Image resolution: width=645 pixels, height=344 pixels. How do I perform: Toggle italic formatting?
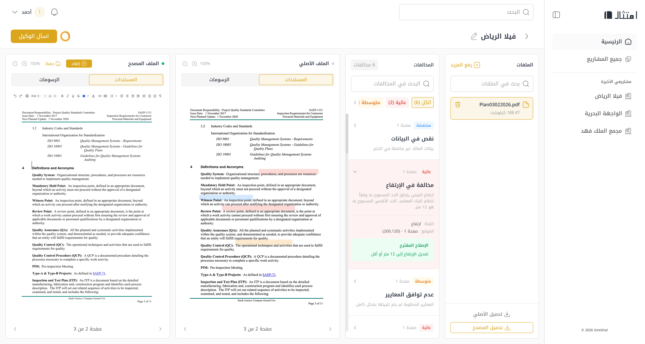pos(68,96)
